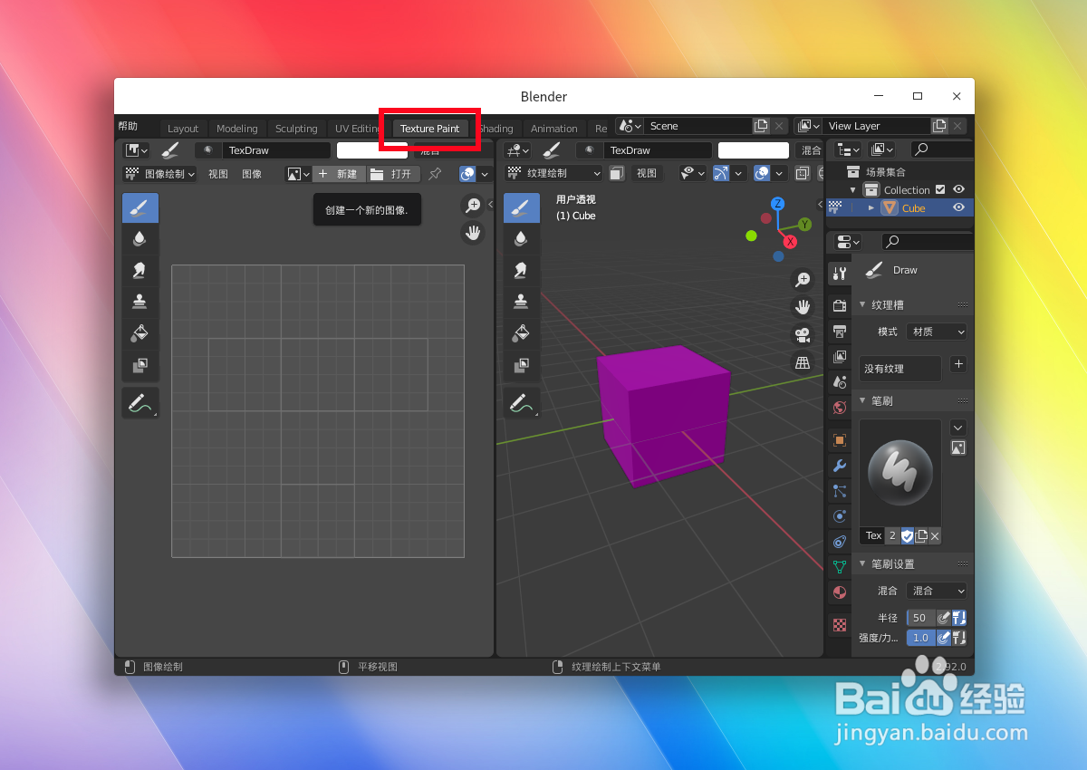1087x770 pixels.
Task: Click zoom magnifier in image editor
Action: (x=473, y=206)
